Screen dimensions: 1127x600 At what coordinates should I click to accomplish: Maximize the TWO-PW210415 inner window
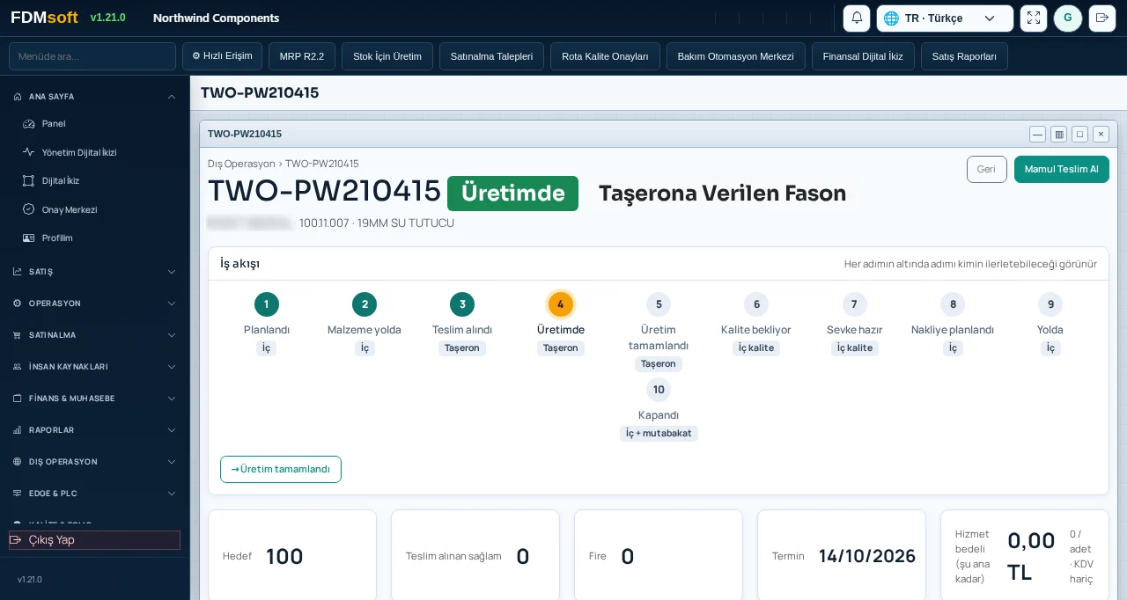[x=1079, y=134]
